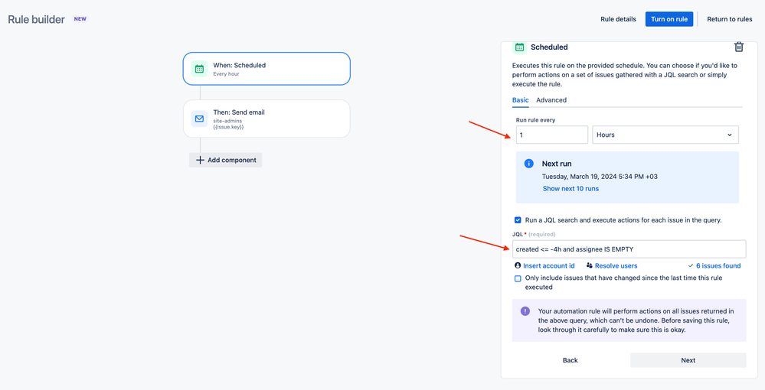
Task: Click the Rule builder page title
Action: (x=37, y=20)
